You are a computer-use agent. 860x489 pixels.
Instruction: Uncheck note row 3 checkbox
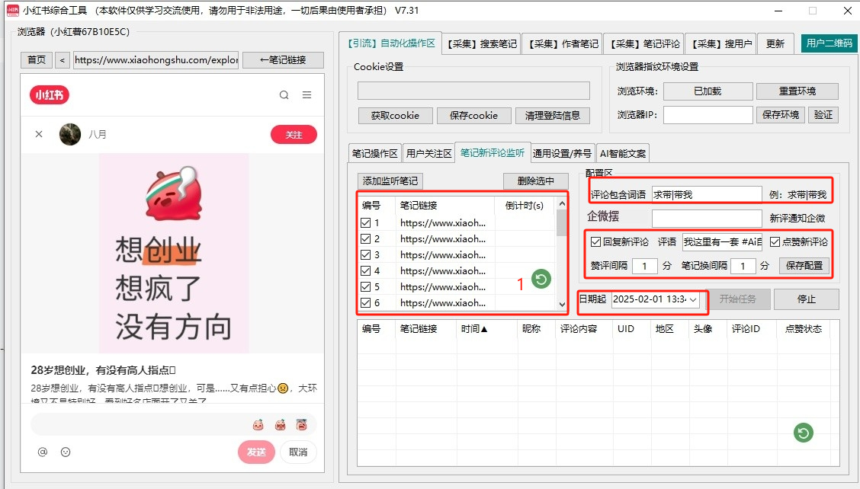(x=366, y=255)
